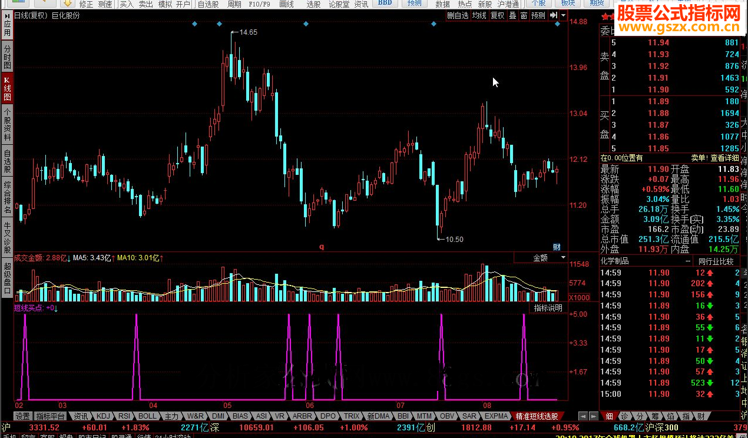Click the 设置 settings tab at bottom
748x438 pixels.
(23, 416)
